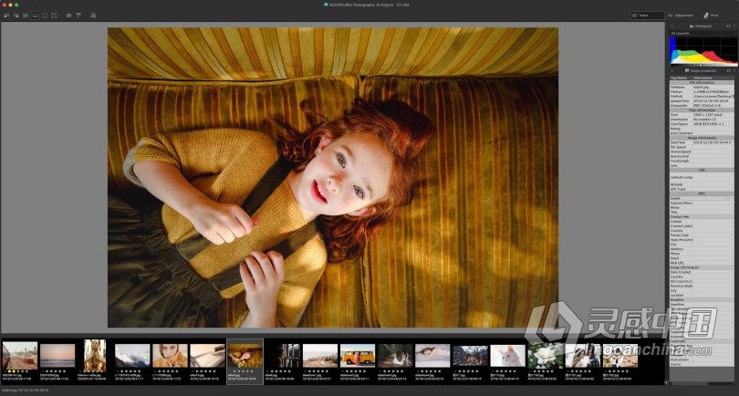Select the FileName row in Image properties
The image size is (739, 396).
(702, 88)
